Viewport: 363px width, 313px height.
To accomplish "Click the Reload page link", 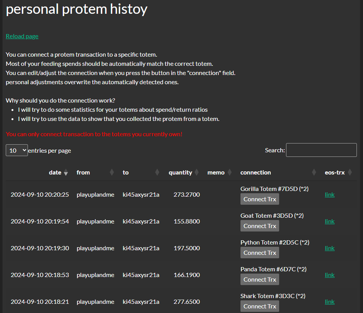I will (x=22, y=36).
